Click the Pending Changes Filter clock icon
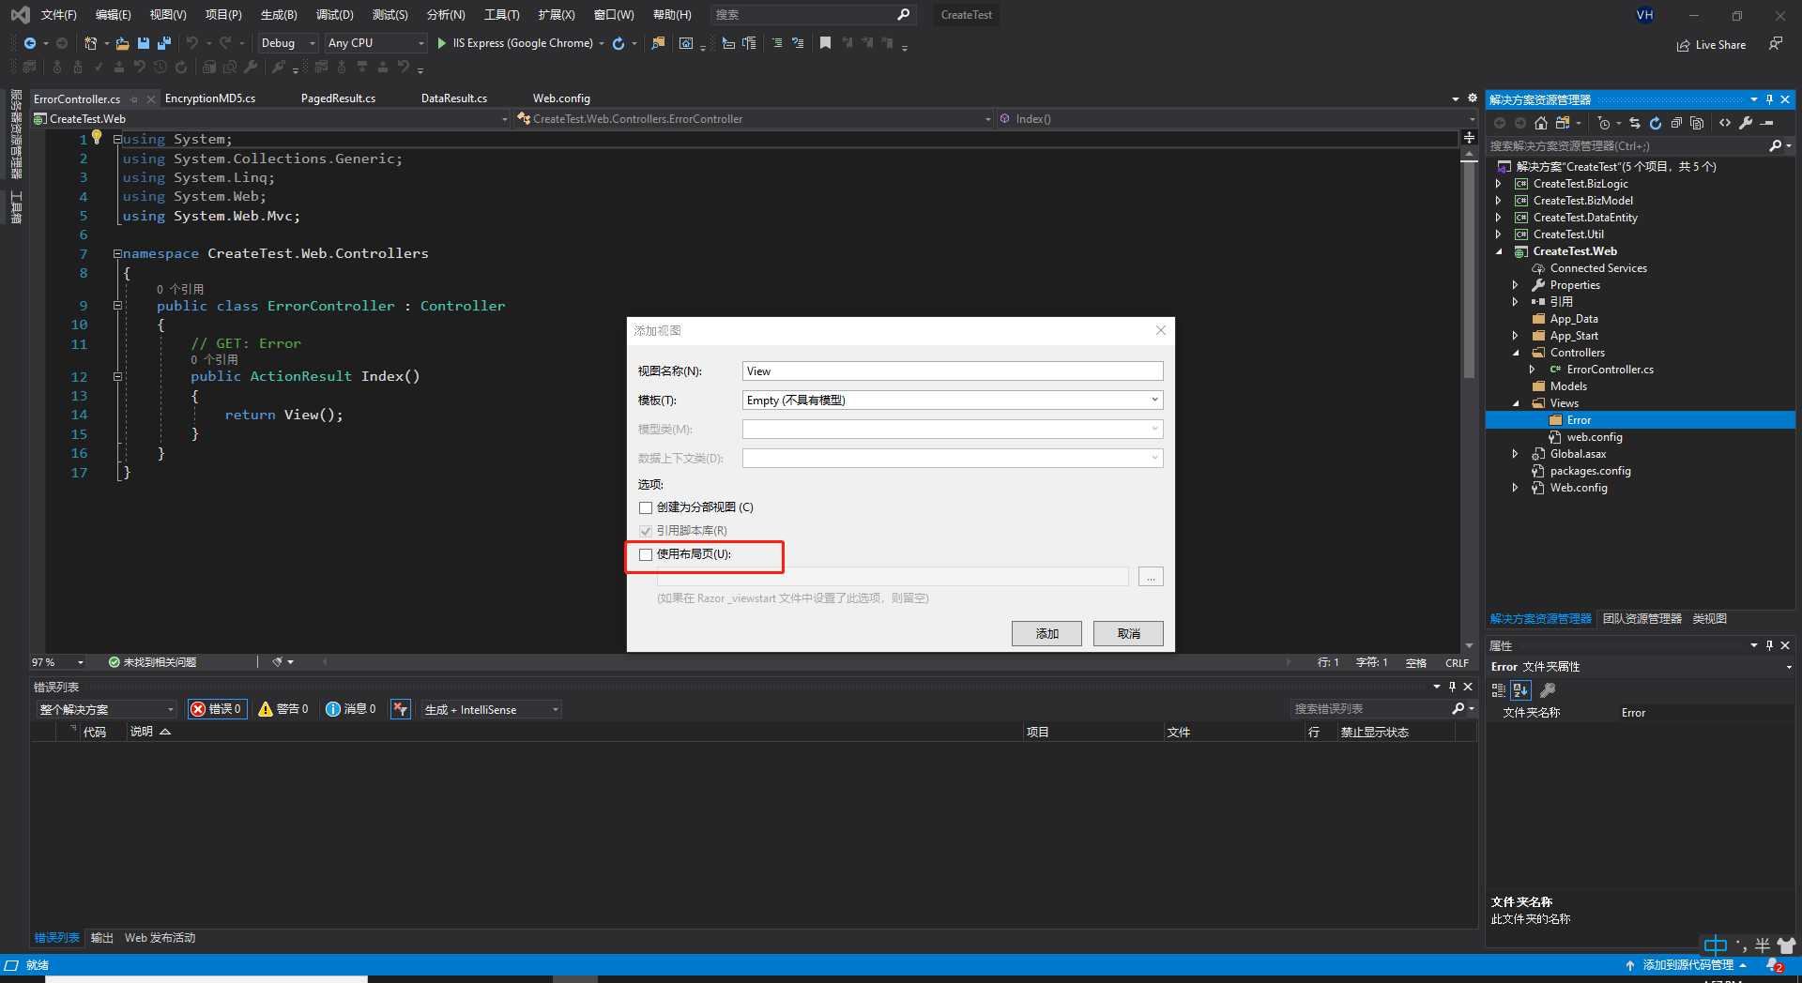 point(1604,123)
